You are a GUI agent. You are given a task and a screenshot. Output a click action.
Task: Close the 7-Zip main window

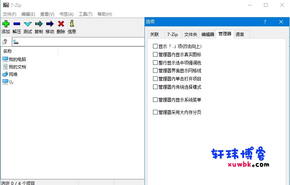click(282, 5)
